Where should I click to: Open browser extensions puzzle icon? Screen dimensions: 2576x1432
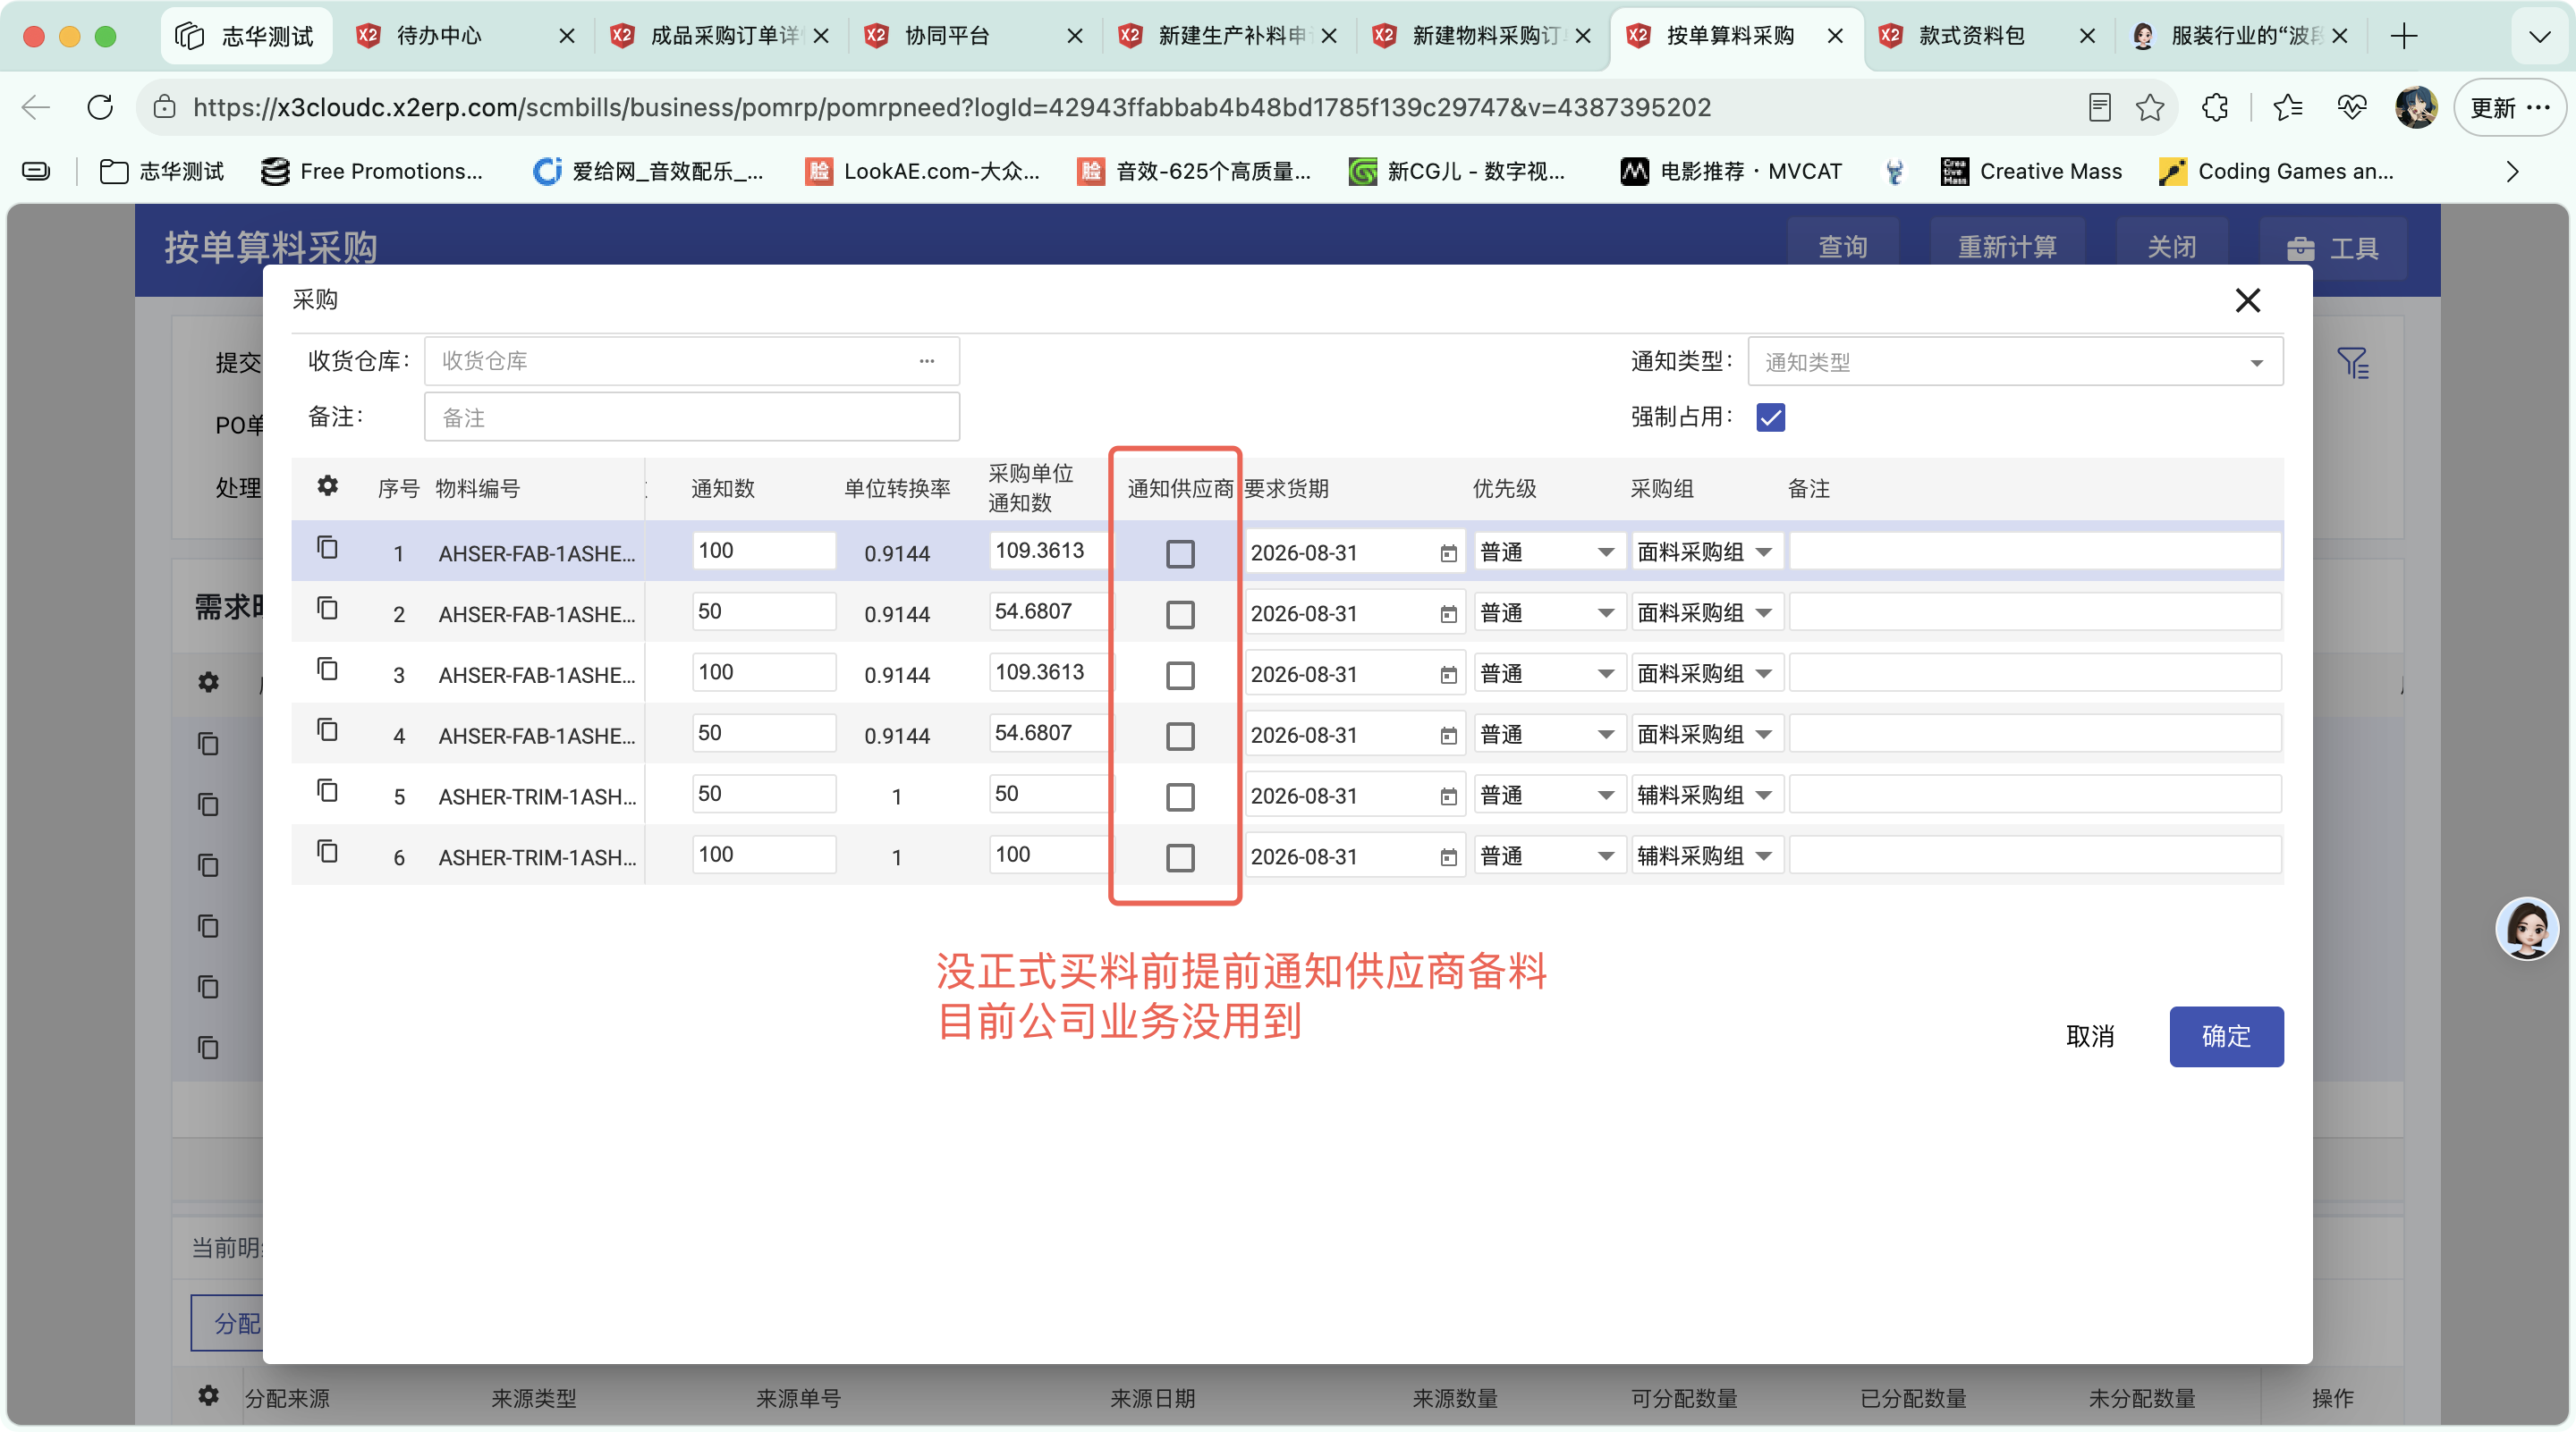point(2215,107)
